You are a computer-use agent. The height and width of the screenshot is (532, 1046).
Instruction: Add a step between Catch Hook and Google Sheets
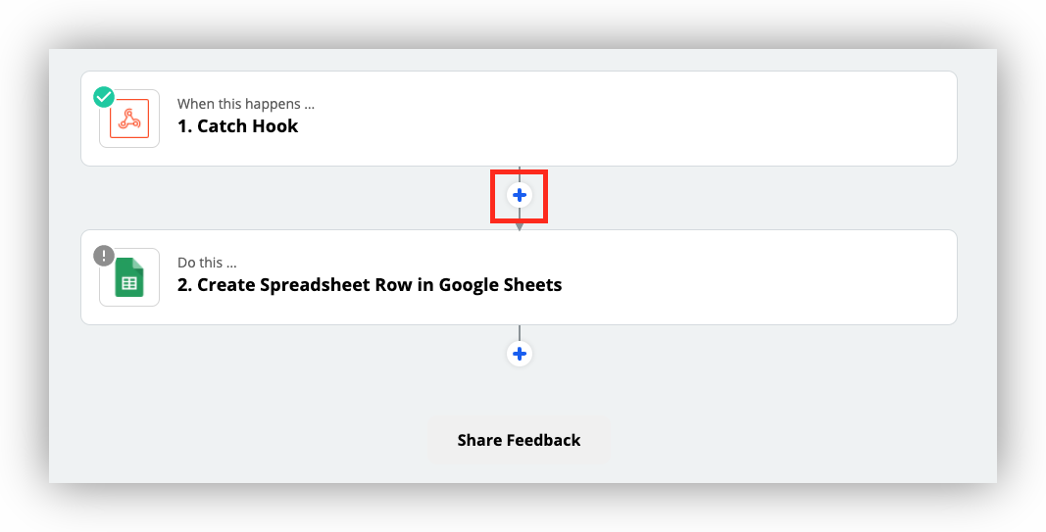[x=520, y=195]
